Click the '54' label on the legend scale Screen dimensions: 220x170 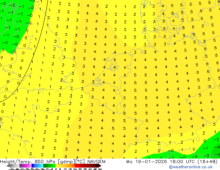[100, 169]
